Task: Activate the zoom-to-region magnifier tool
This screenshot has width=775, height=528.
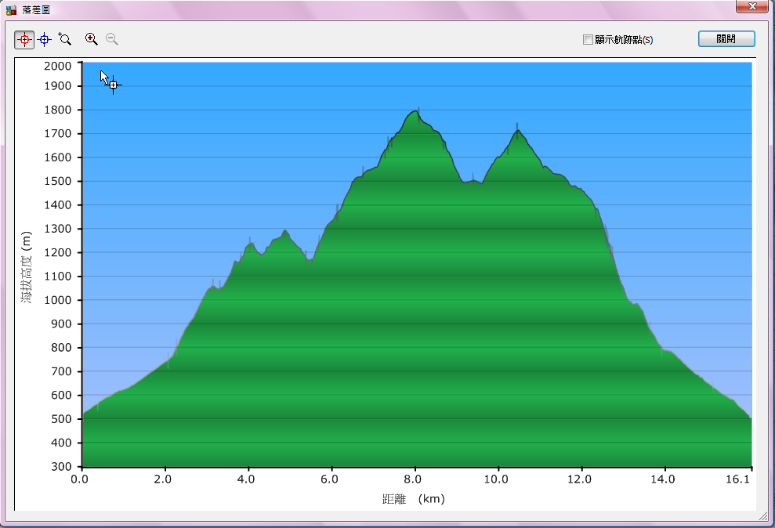Action: coord(65,39)
